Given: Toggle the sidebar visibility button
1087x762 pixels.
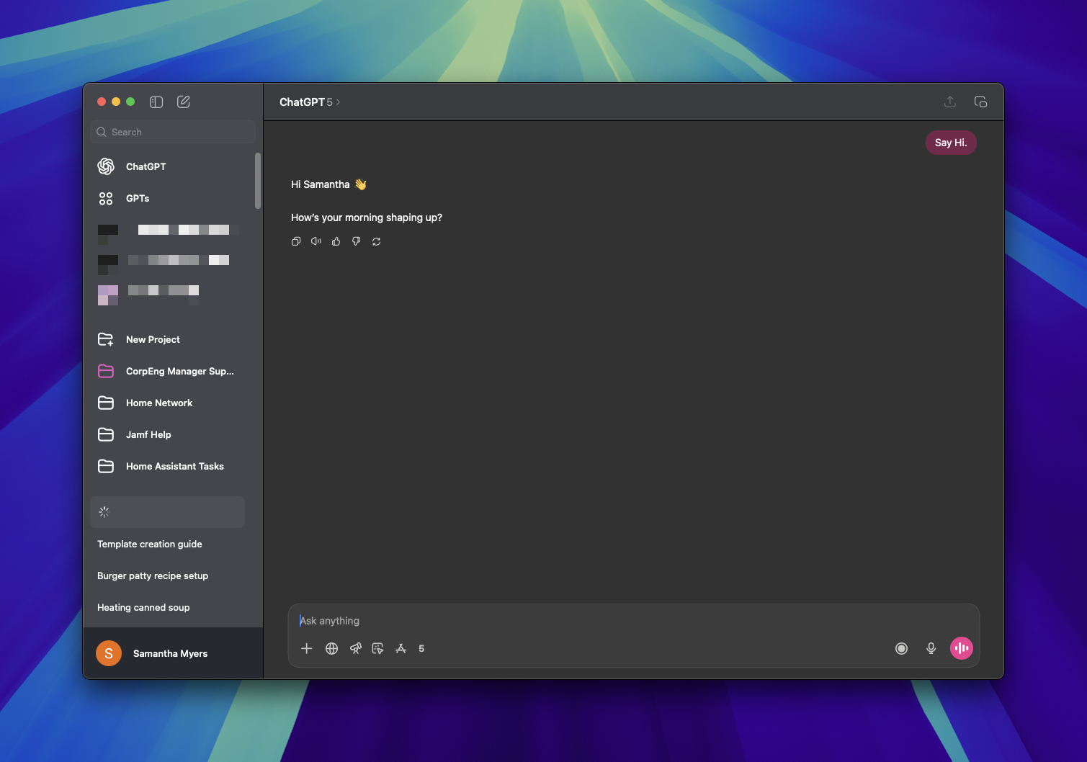Looking at the screenshot, I should [156, 102].
